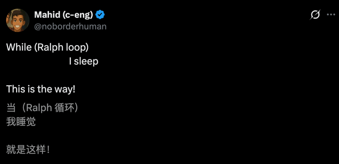Click the blue verified badge
The image size is (339, 164).
point(100,15)
